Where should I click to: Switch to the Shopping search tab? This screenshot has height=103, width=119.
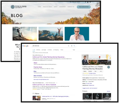[x=56, y=50]
